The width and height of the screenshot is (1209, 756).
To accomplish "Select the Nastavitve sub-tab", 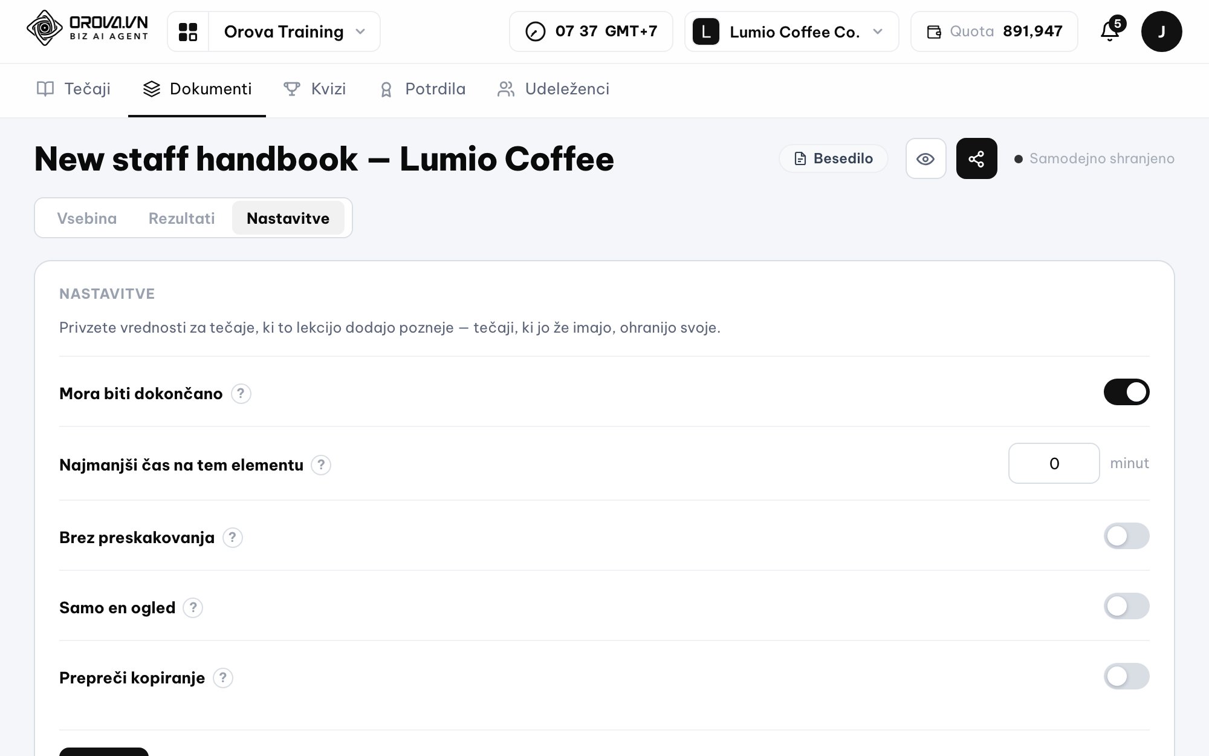I will [288, 218].
